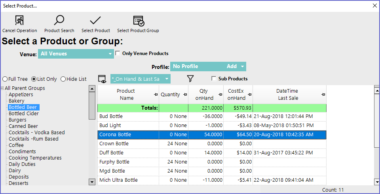Click Add button in the Profile box

coord(232,67)
